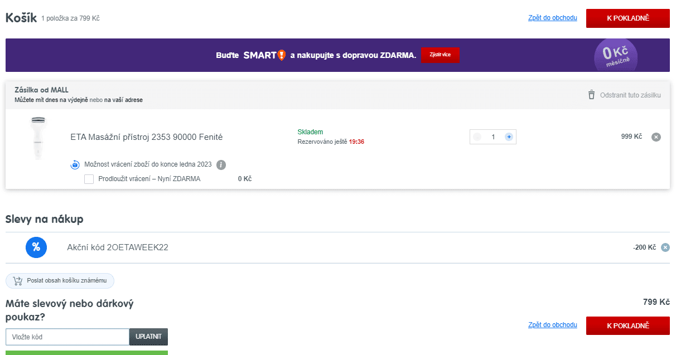Screen dimensions: 676x355
Task: Check Prodloužit vrácení – Nyní ZDARMA checkbox
Action: [x=89, y=179]
